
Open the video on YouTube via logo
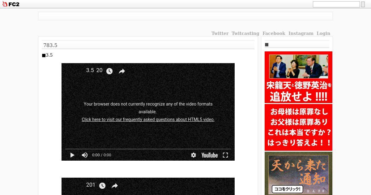pyautogui.click(x=210, y=155)
